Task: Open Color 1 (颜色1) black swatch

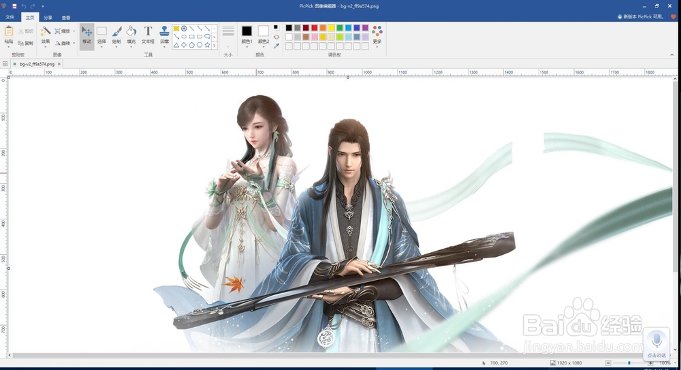Action: pyautogui.click(x=247, y=31)
